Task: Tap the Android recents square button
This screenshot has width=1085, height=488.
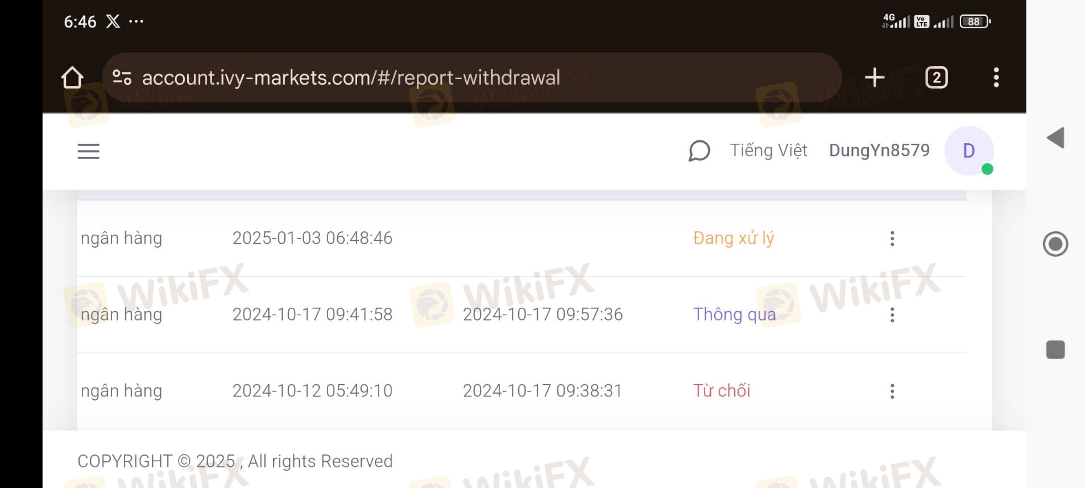Action: click(x=1055, y=350)
